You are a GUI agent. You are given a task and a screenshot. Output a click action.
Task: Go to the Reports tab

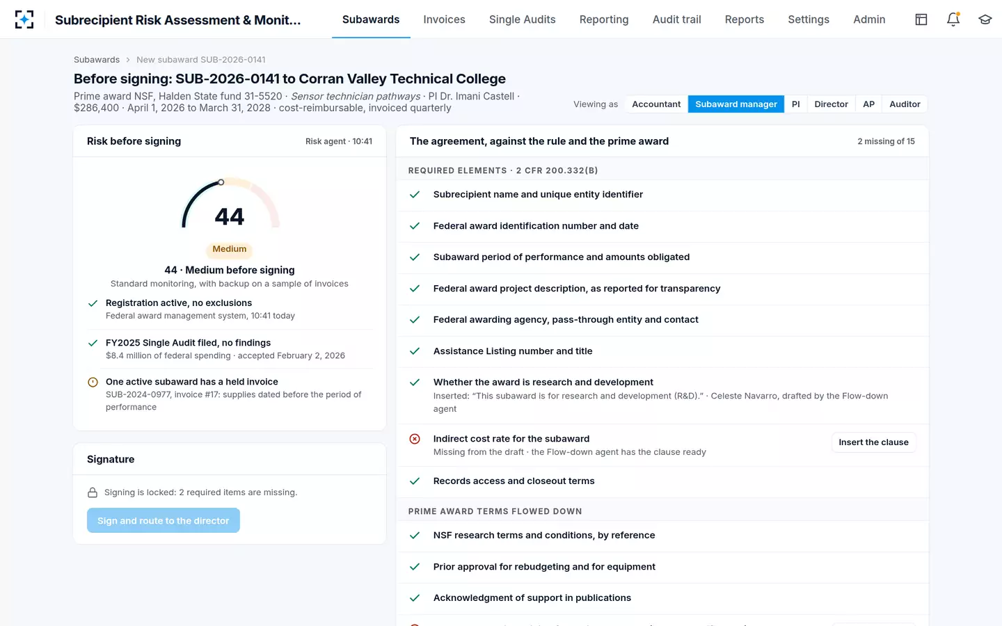tap(744, 19)
